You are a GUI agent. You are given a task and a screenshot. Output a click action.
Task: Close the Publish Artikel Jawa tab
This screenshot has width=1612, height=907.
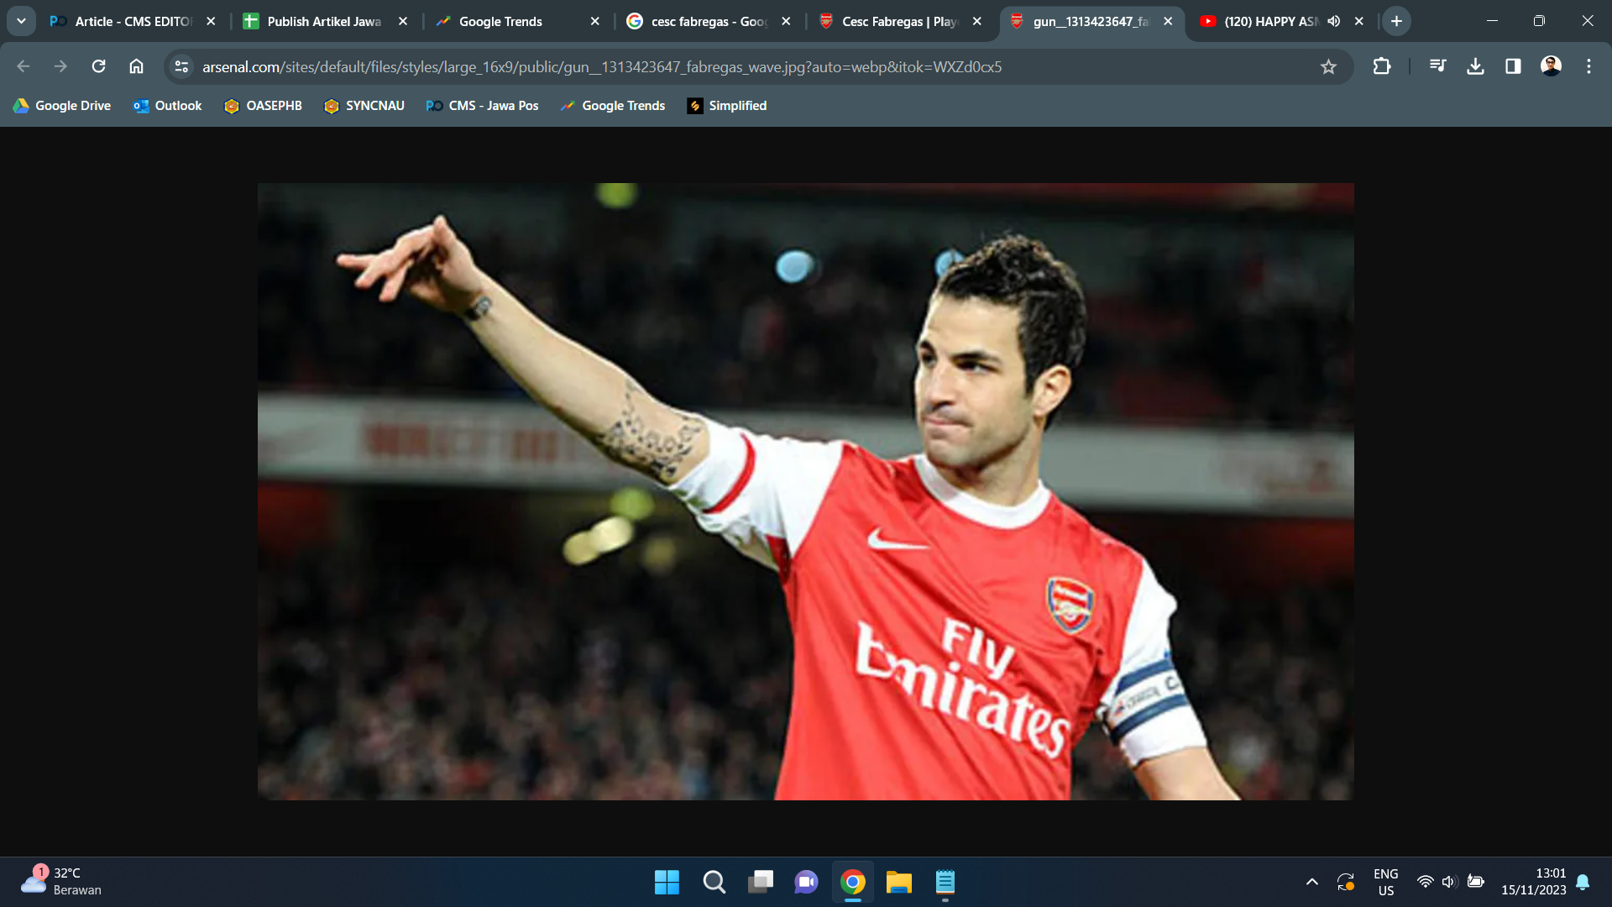[x=403, y=21]
